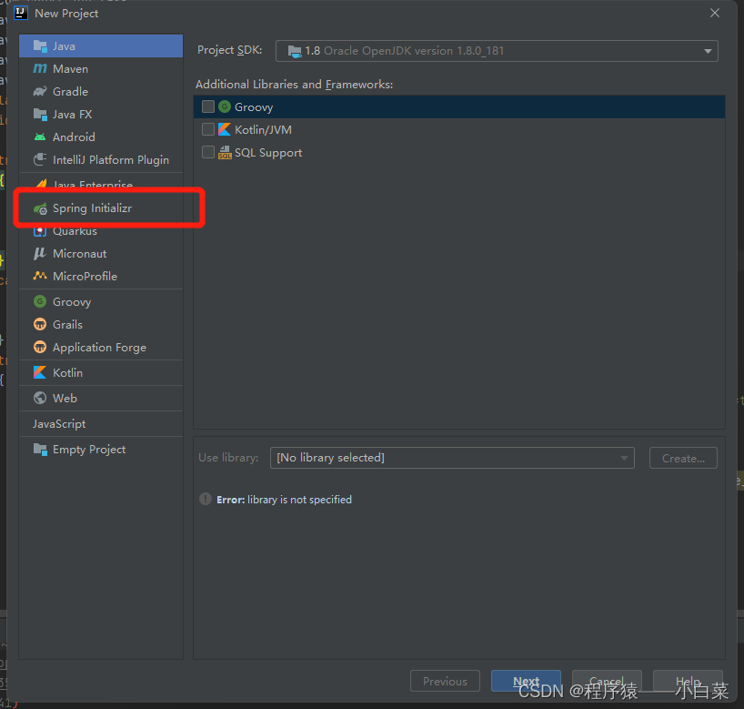Click the error warning icon
Image resolution: width=744 pixels, height=709 pixels.
(206, 499)
